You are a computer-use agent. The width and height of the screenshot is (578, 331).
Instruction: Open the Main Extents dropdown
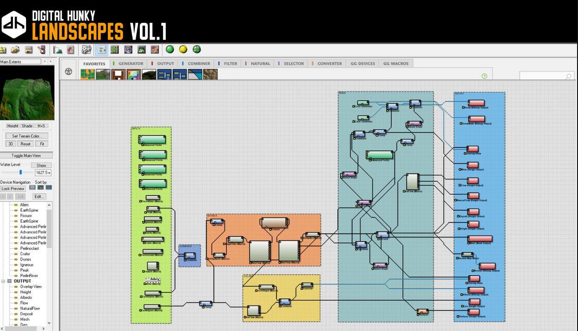pos(20,61)
